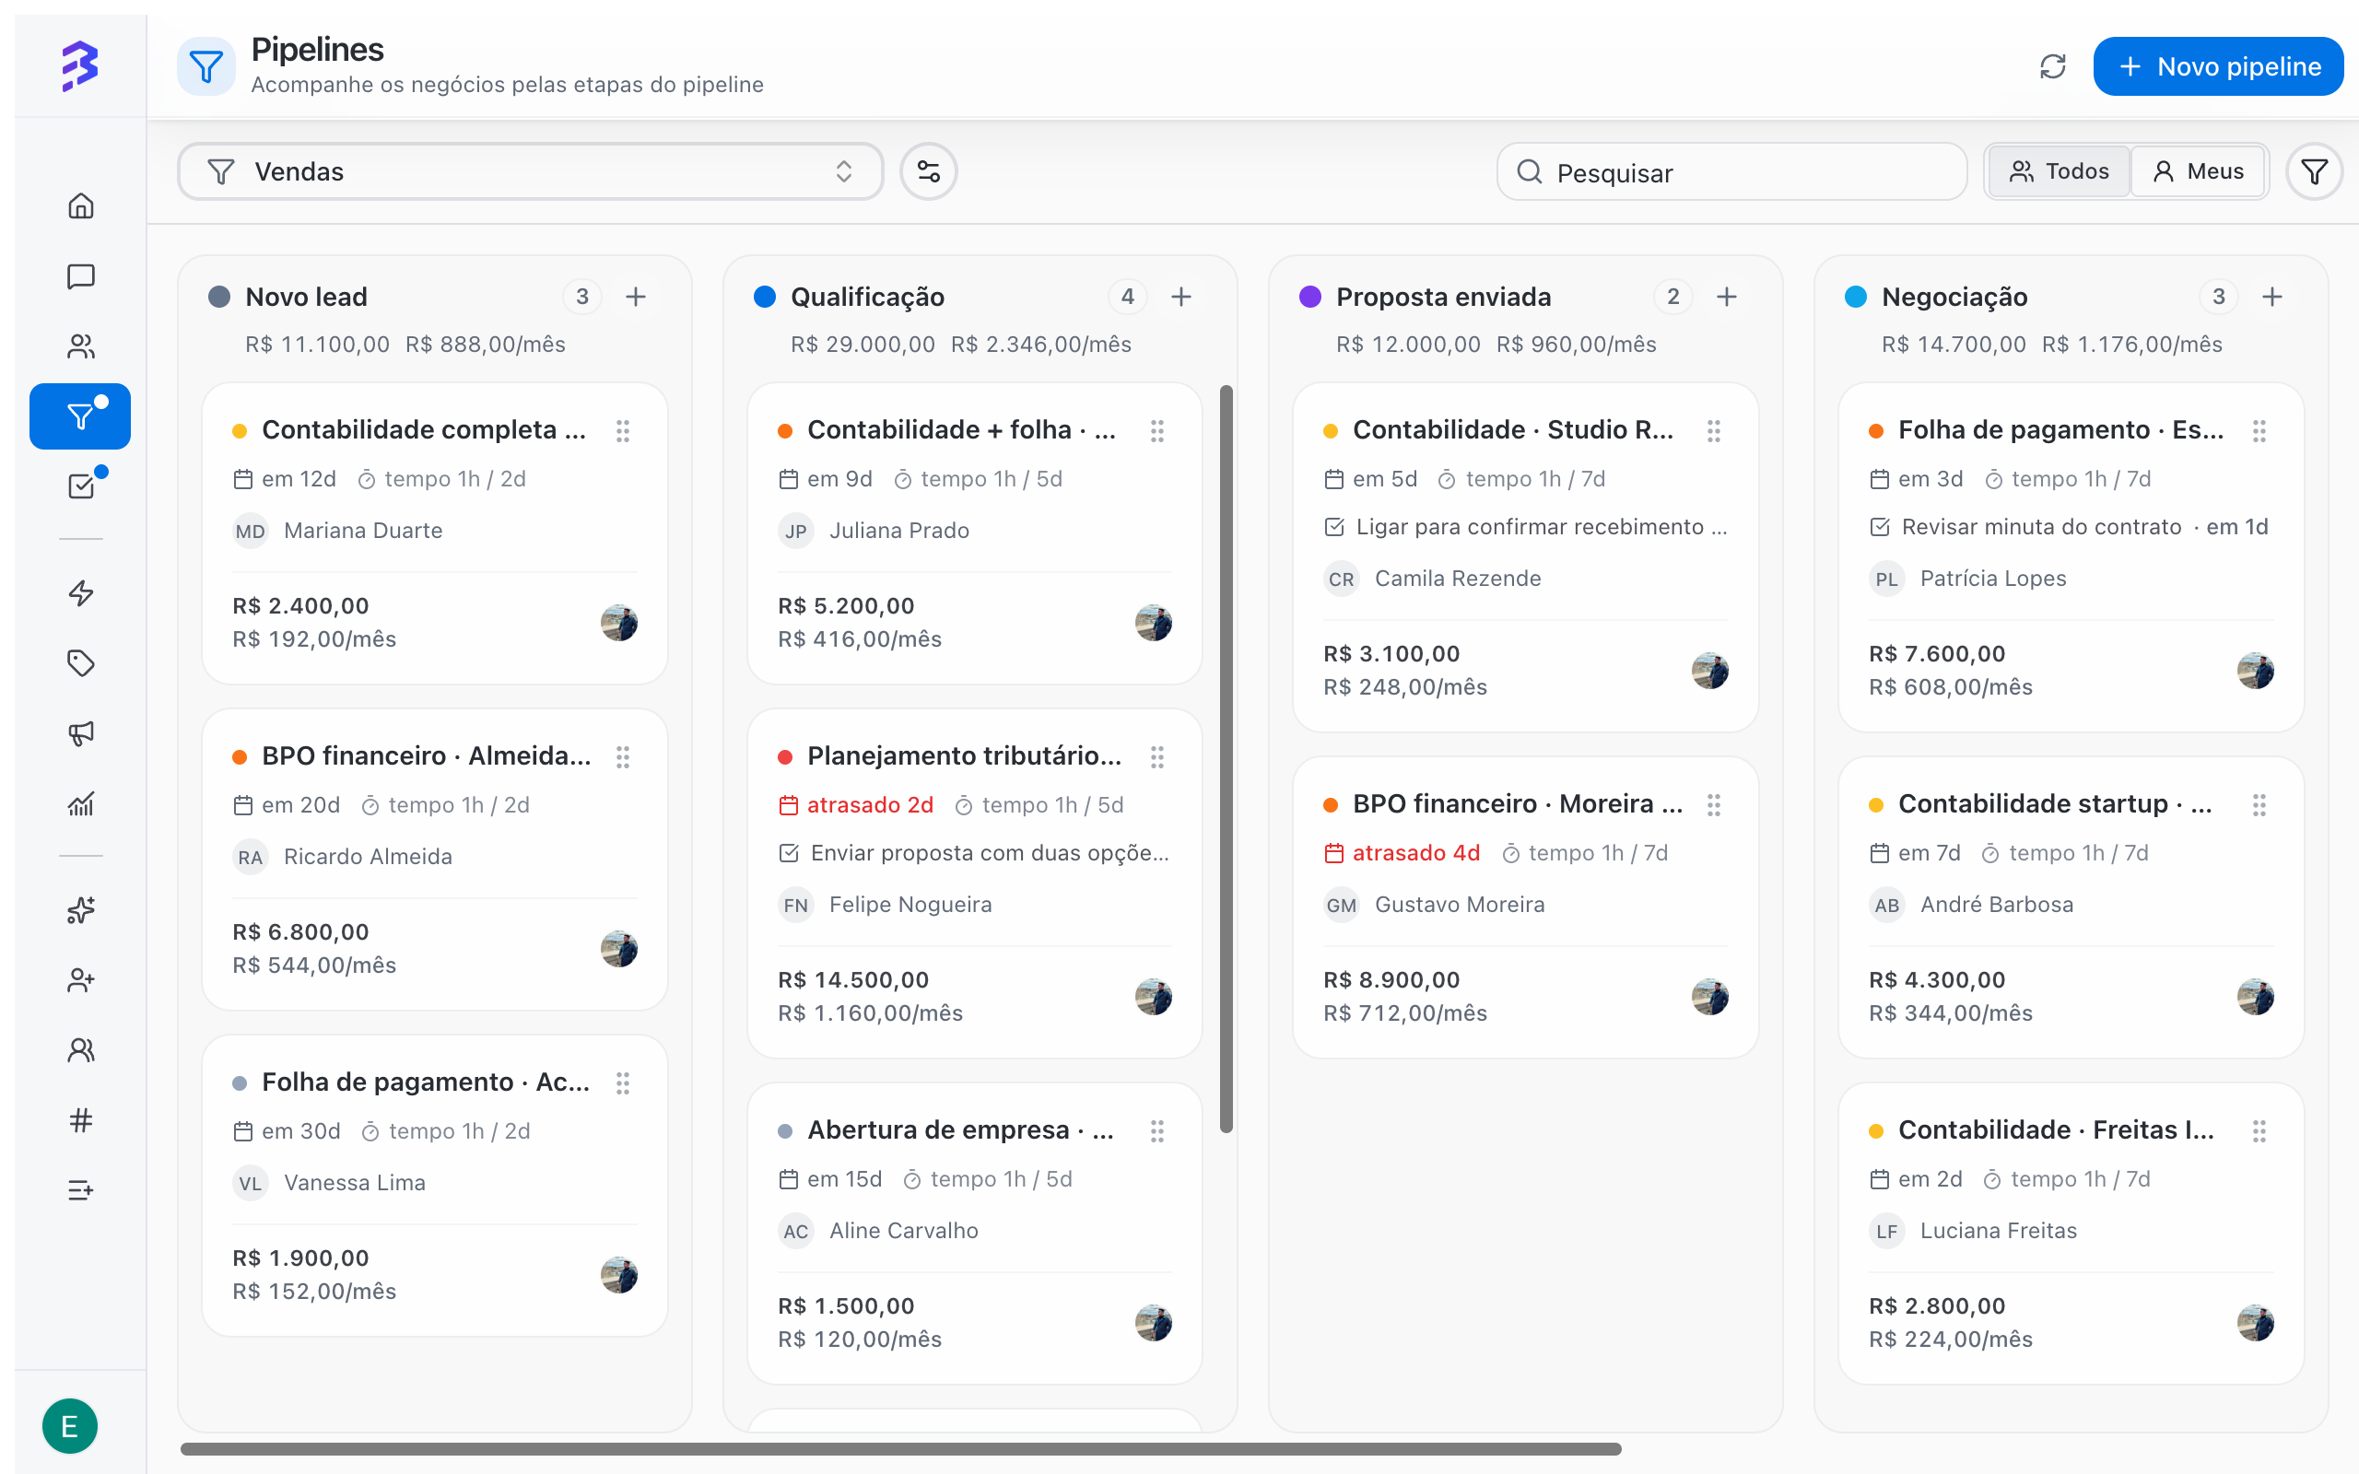
Task: Click the refresh pipelines icon
Action: point(2053,66)
